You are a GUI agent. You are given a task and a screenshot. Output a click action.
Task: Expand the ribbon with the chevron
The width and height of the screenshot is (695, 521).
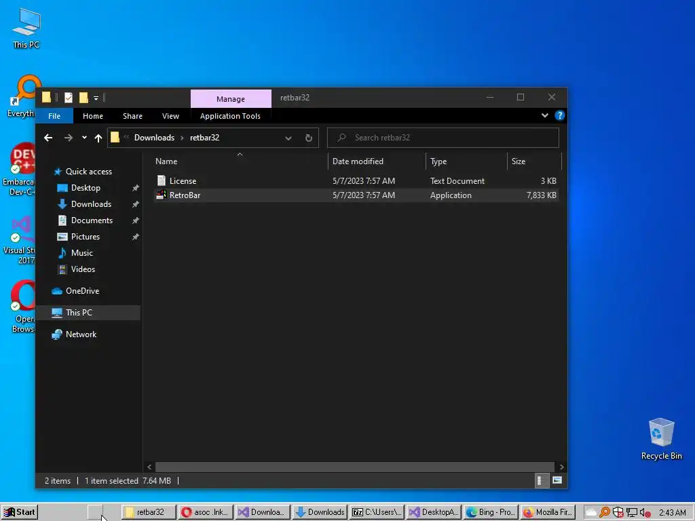click(545, 115)
